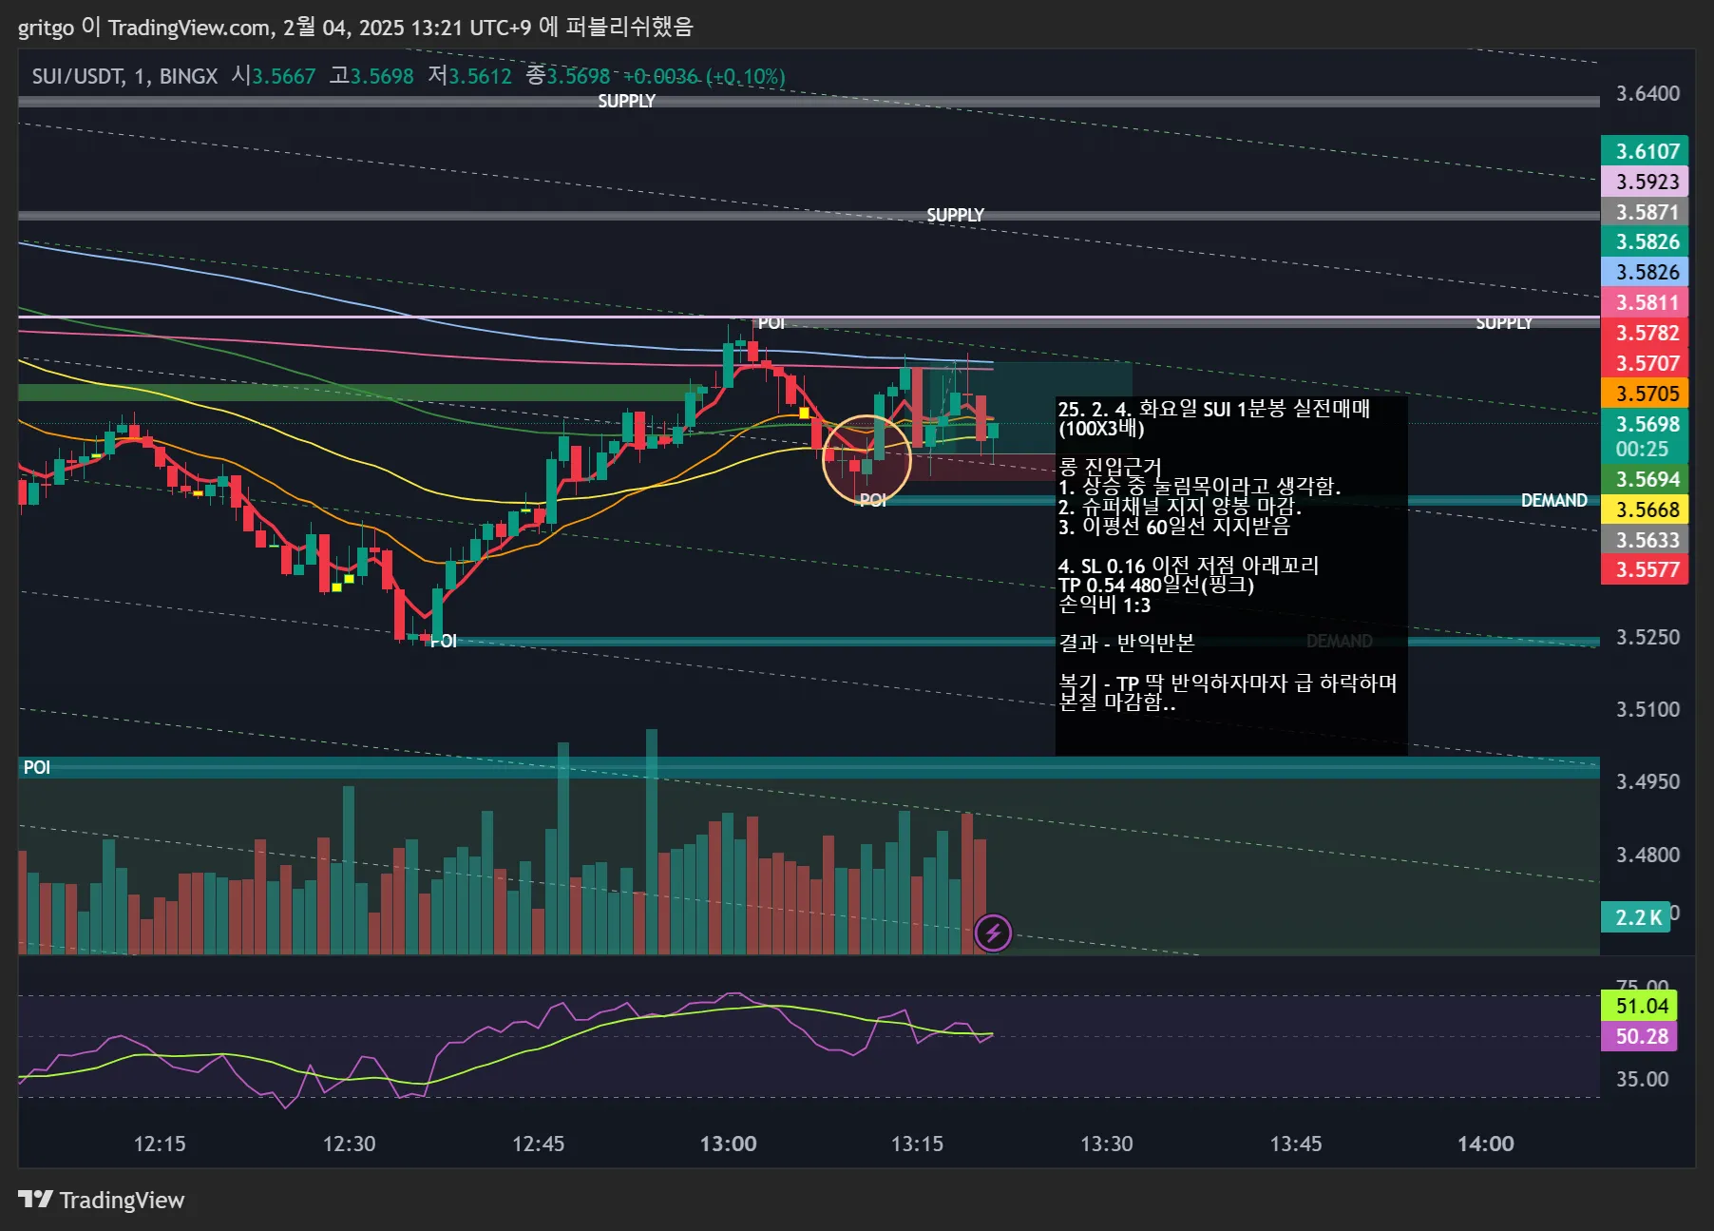Click the annotation title line 25. 2. 4. 화요일 SUI
This screenshot has width=1714, height=1231.
pyautogui.click(x=1213, y=409)
